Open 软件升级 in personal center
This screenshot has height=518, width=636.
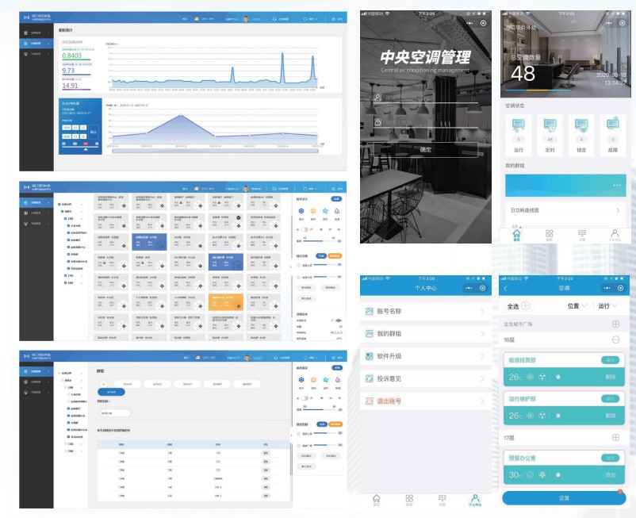tap(426, 356)
